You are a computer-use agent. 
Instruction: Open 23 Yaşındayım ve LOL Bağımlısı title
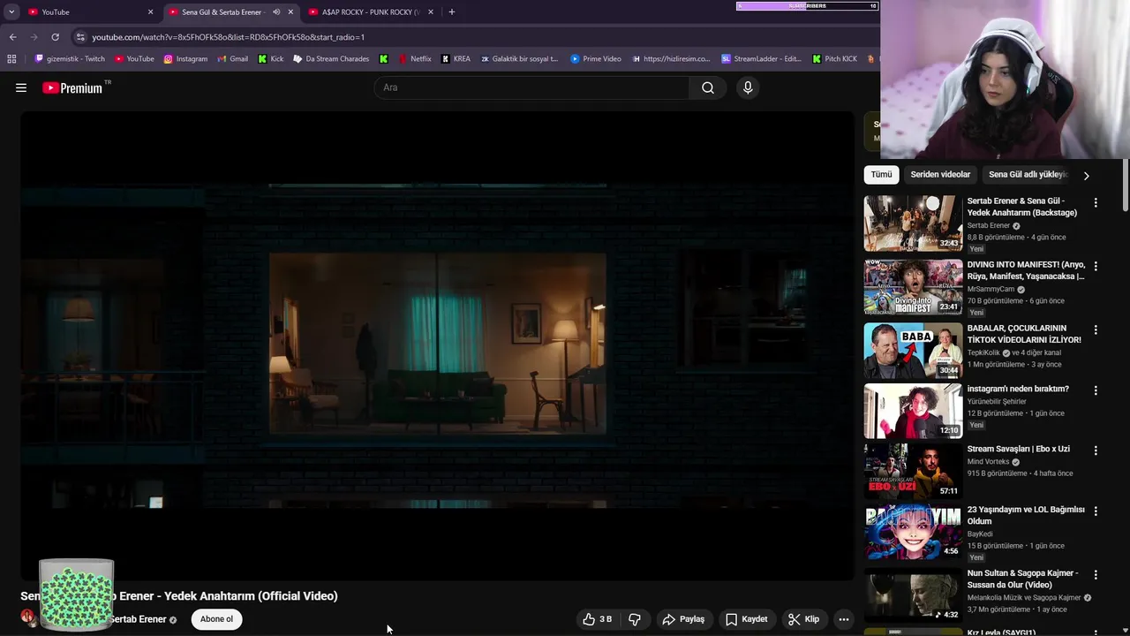click(1026, 515)
